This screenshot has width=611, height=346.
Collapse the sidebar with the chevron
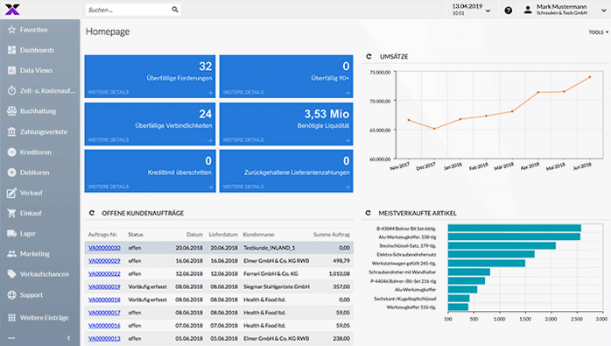(x=68, y=338)
